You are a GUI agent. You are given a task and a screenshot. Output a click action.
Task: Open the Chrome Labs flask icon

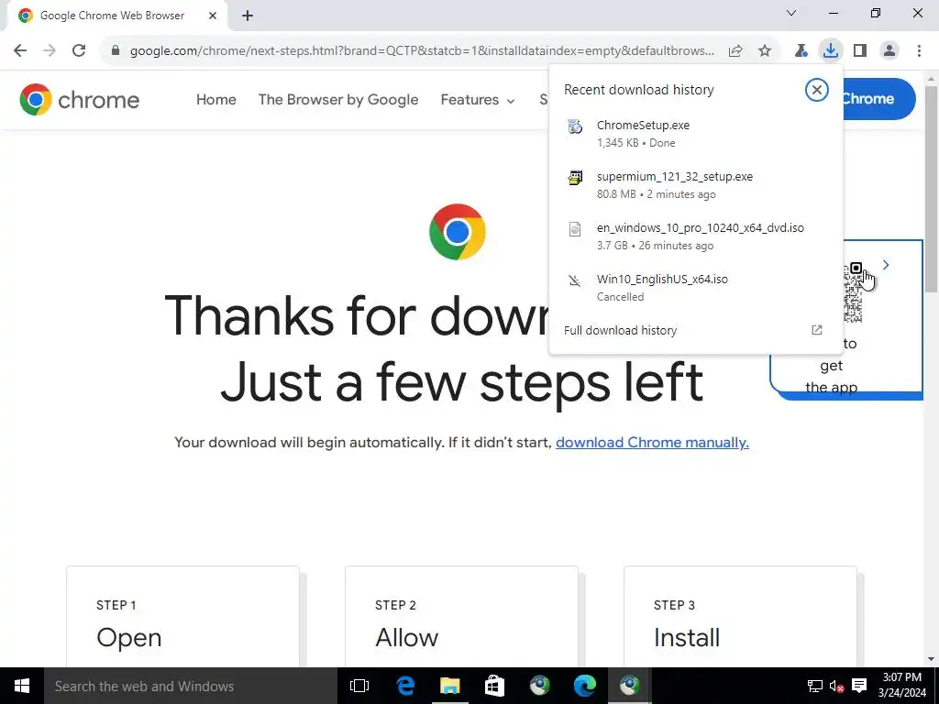coord(801,50)
